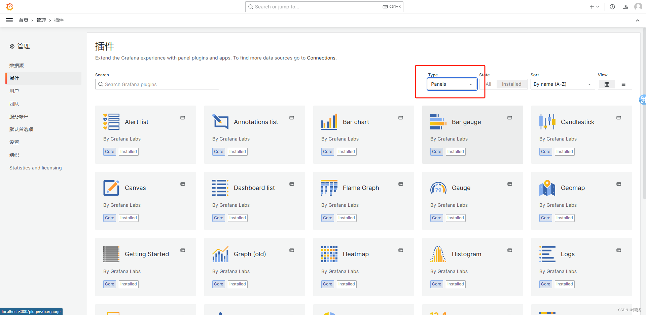Open 默认首选项 in the sidebar
Viewport: 646px width, 315px height.
point(21,129)
